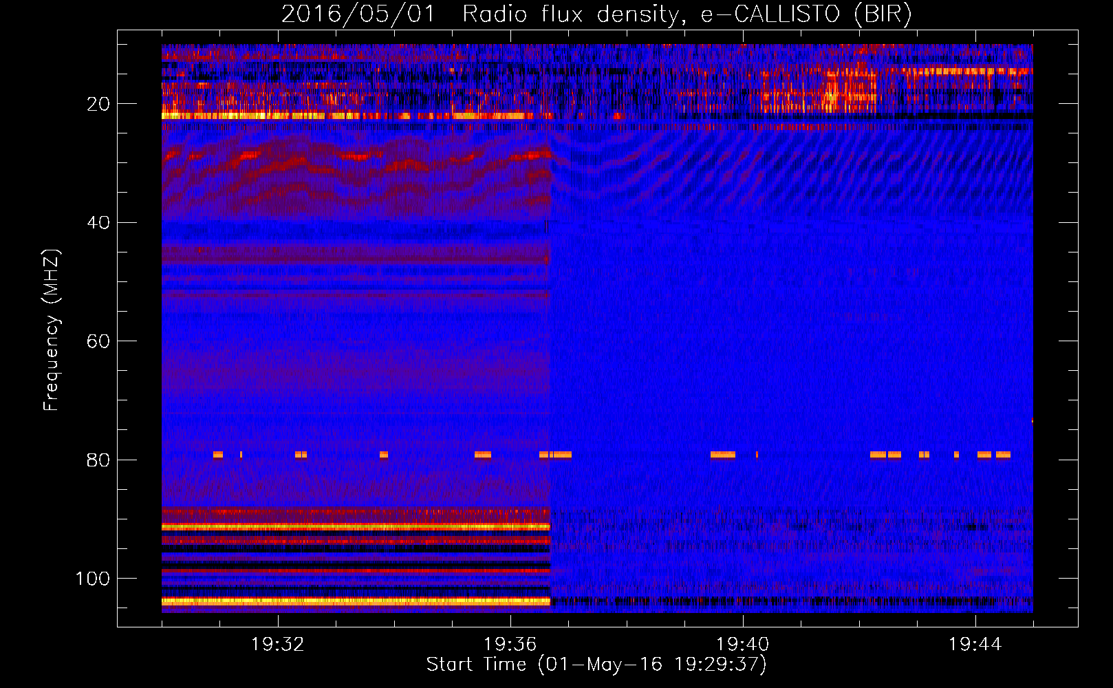The height and width of the screenshot is (688, 1113).
Task: Select the 19:40 time tick label
Action: [x=743, y=645]
